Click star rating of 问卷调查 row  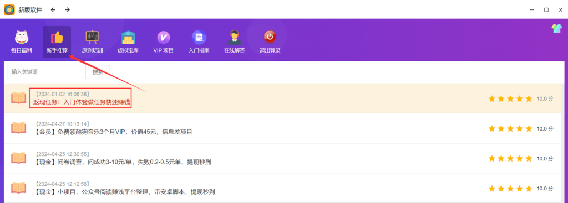510,159
